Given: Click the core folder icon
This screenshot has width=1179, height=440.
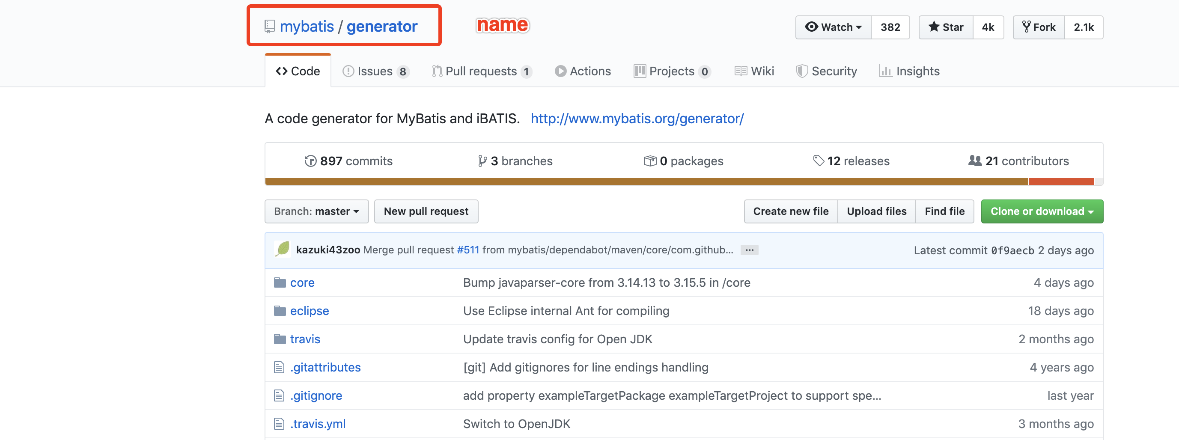Looking at the screenshot, I should tap(280, 282).
